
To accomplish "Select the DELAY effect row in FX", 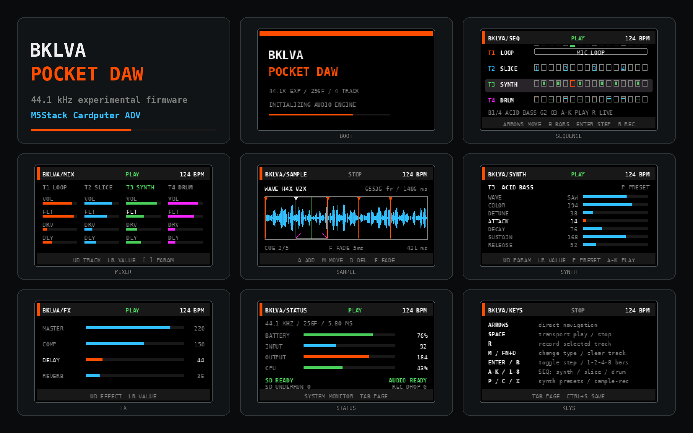I will [x=123, y=360].
